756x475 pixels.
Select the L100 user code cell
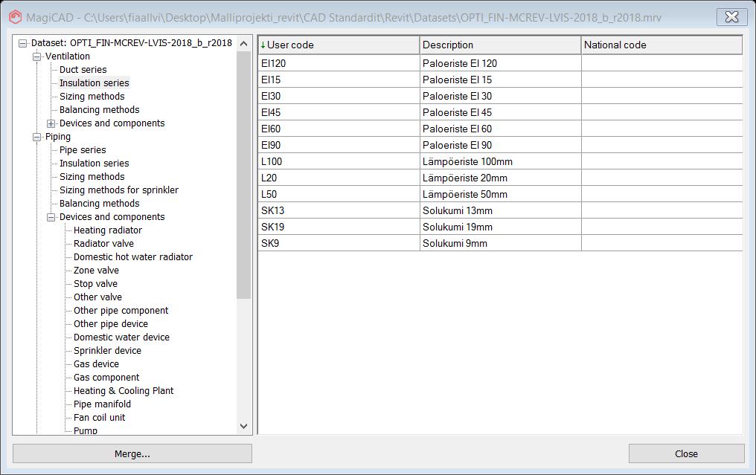[x=339, y=162]
